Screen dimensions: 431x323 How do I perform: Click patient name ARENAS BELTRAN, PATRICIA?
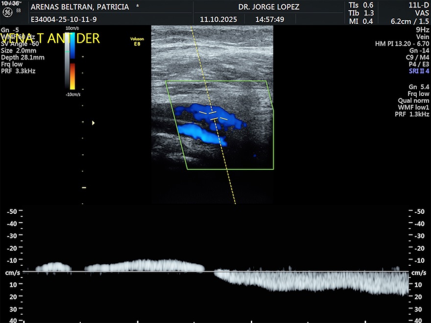click(80, 7)
